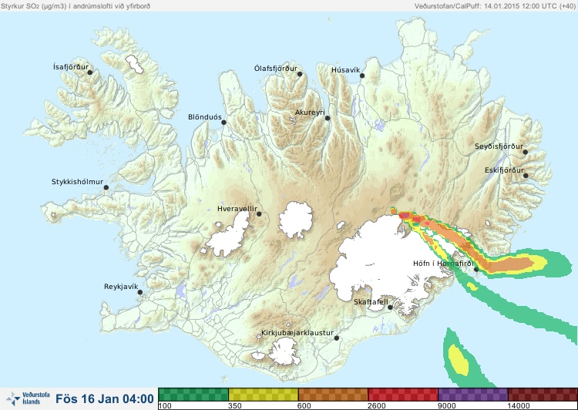Click the Seyðisfjörður location dot

pyautogui.click(x=526, y=152)
